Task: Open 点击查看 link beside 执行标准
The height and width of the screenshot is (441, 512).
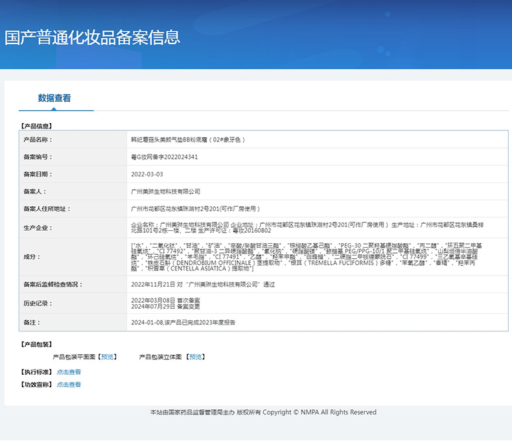Action: tap(69, 372)
